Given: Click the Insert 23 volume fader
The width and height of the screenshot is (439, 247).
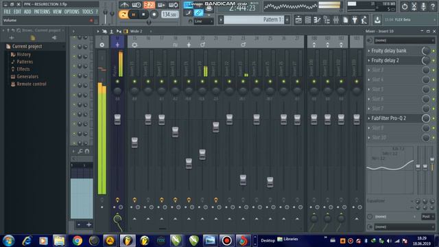Looking at the screenshot, I should pos(243,180).
